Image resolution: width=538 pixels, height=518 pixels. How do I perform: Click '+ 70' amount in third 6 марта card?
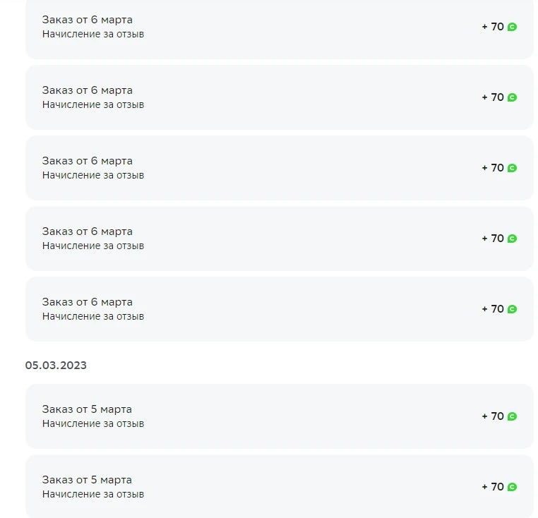click(493, 168)
